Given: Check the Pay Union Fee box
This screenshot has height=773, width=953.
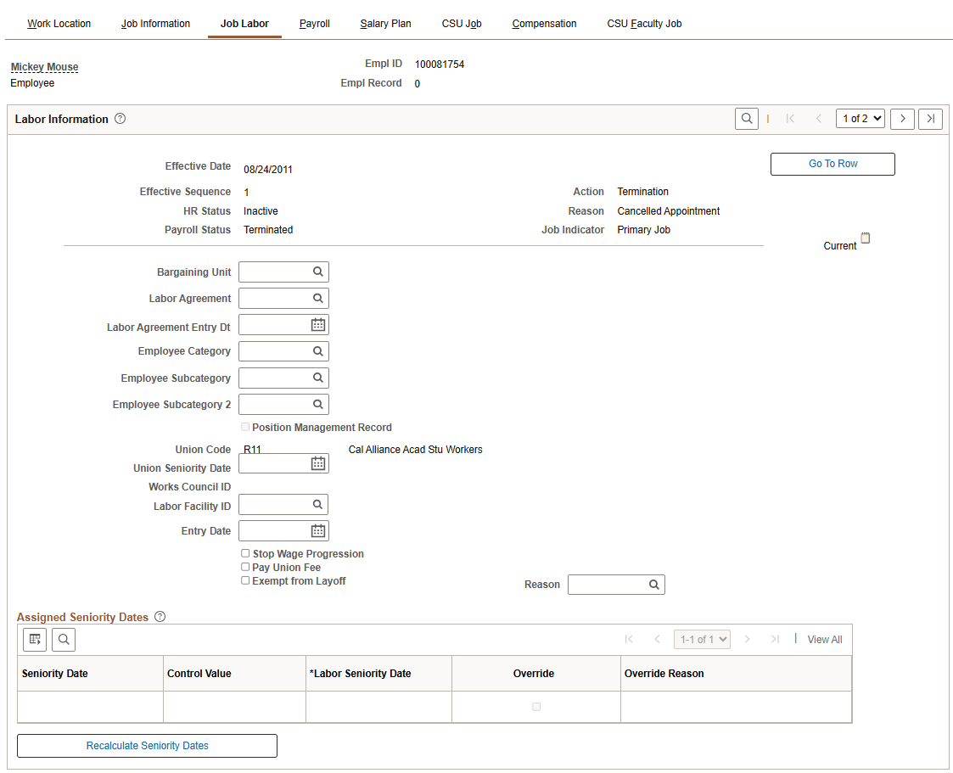Looking at the screenshot, I should coord(245,567).
